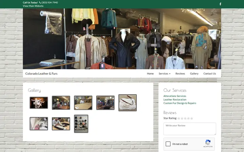Click the Colorado Leather & Furs brand link
The width and height of the screenshot is (244, 152).
pos(41,74)
